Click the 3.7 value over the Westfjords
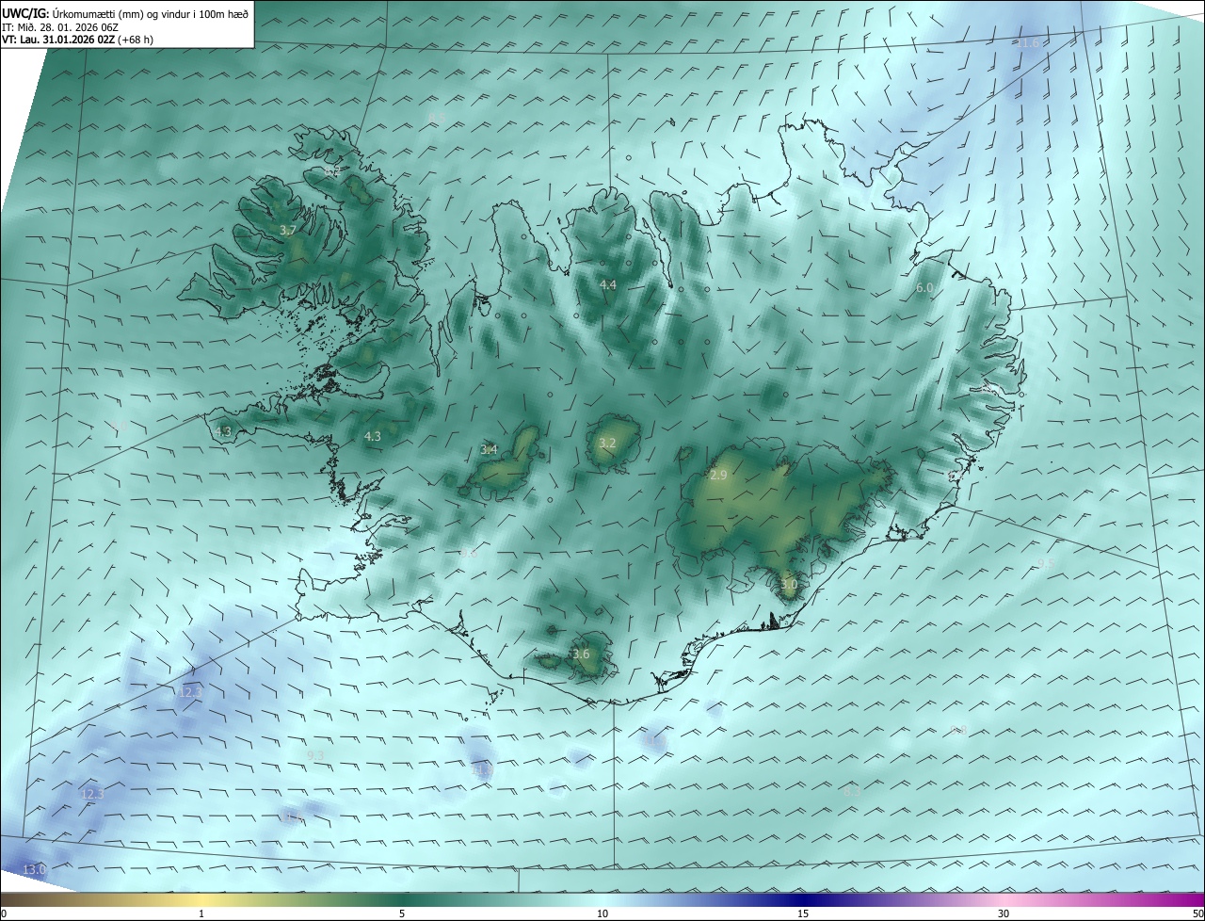The image size is (1205, 921). click(288, 231)
